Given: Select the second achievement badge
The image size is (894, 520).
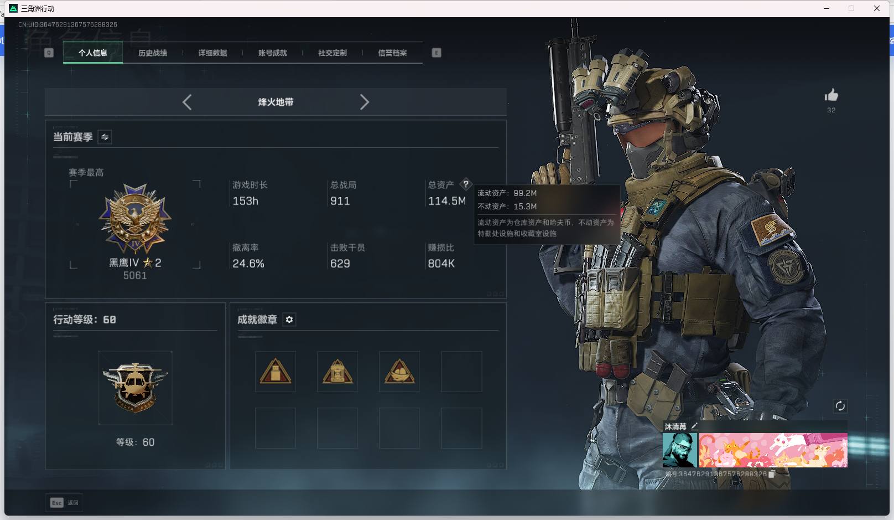Looking at the screenshot, I should tap(337, 372).
